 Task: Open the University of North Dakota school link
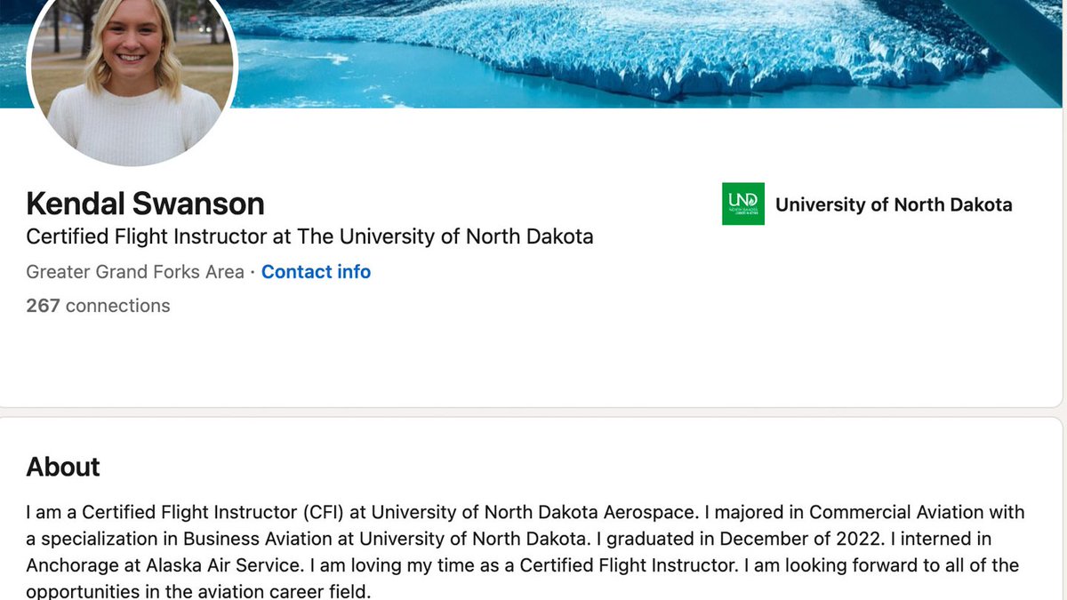[893, 204]
